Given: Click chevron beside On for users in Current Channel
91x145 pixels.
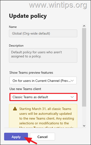Looking at the screenshot, I should [72, 80].
